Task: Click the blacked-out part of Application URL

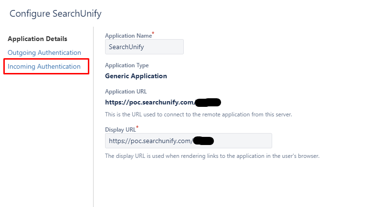Action: click(x=208, y=102)
